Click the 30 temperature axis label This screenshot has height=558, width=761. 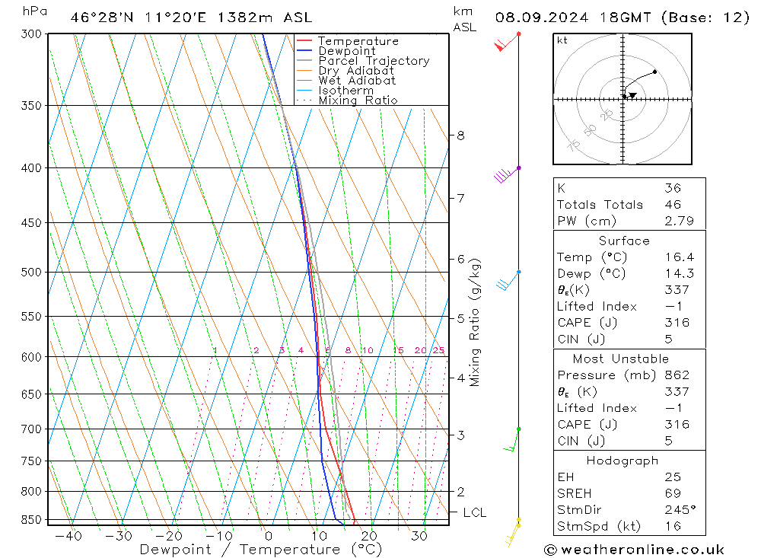(x=419, y=536)
